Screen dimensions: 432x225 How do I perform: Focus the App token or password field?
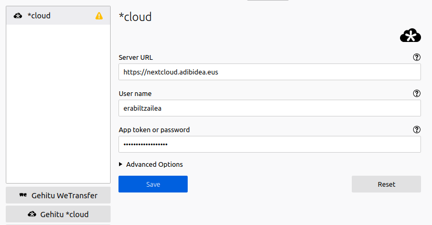pos(269,144)
